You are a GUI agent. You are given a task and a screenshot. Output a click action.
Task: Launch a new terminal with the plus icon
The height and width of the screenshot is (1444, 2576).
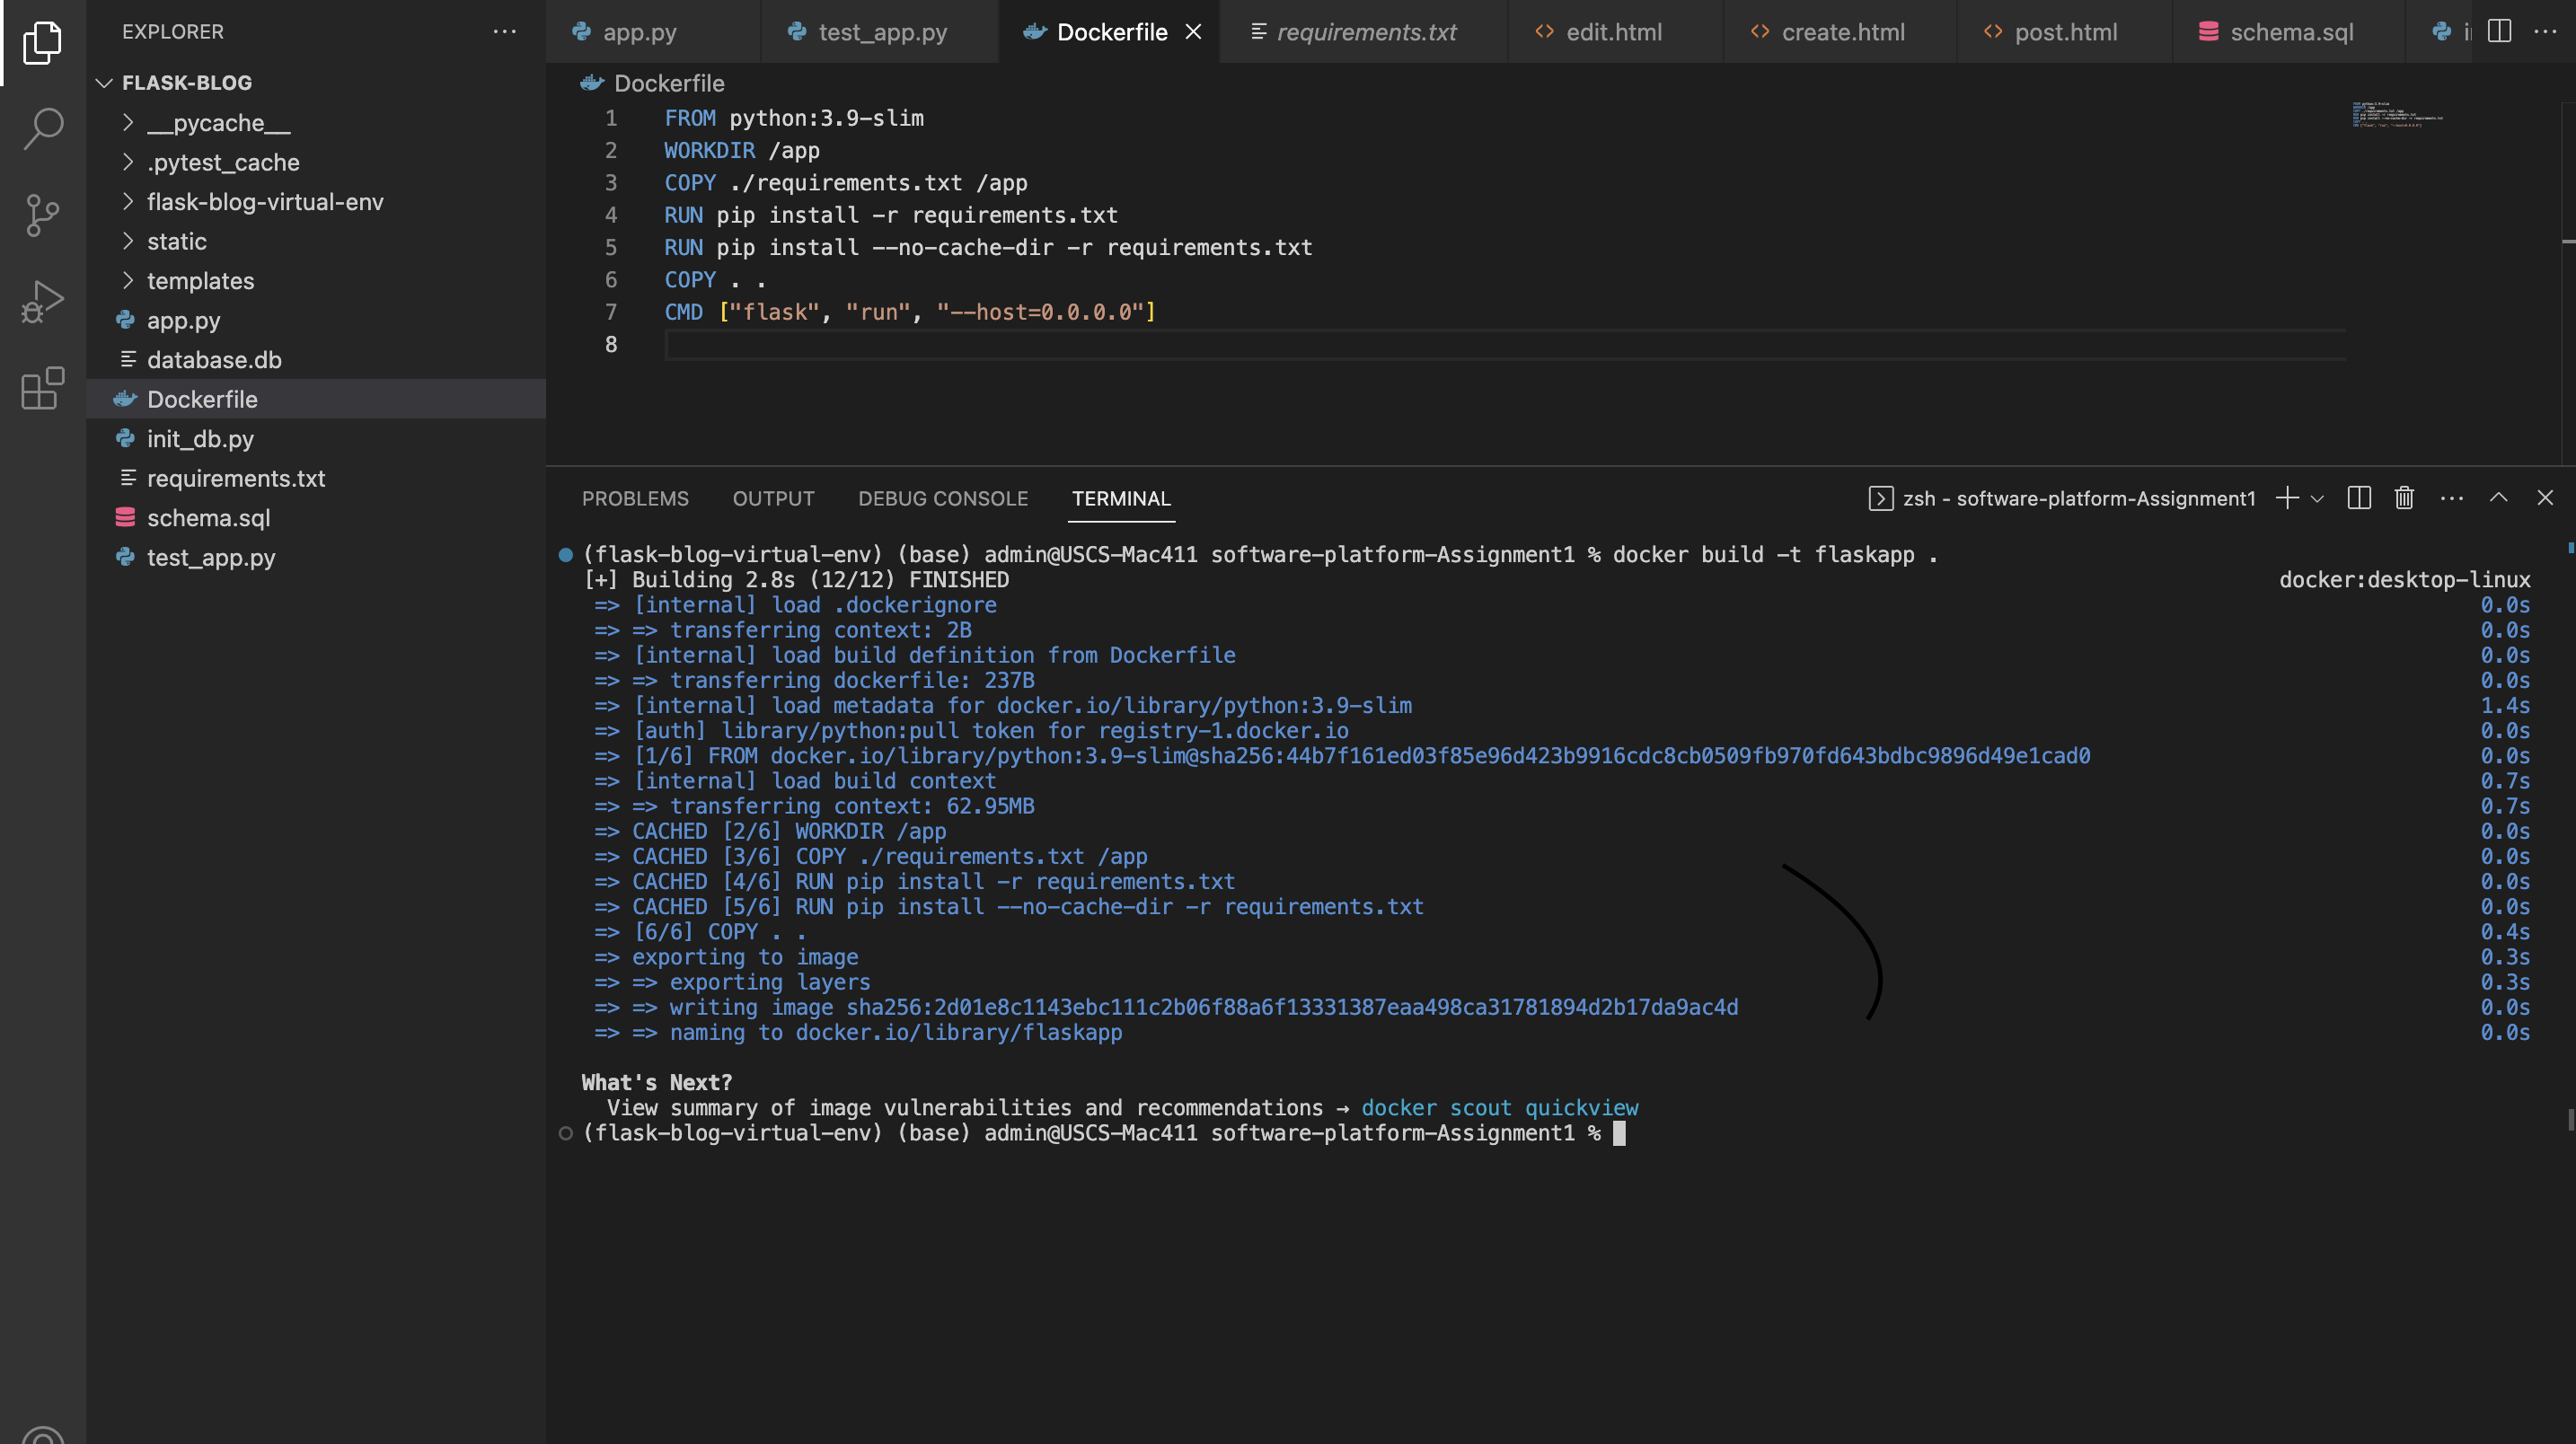tap(2287, 497)
